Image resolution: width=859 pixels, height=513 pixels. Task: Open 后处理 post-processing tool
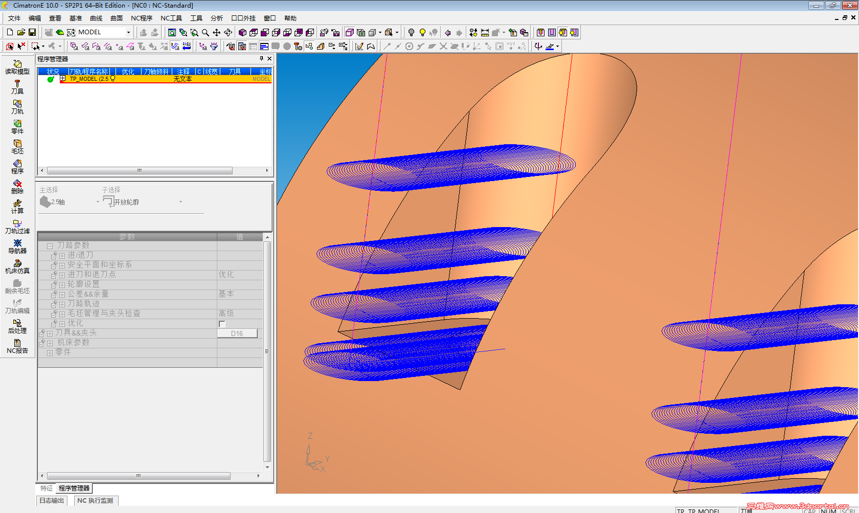point(17,326)
